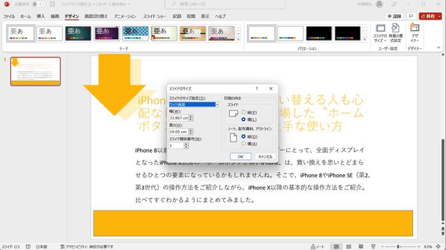Select slide Portrait 縦(P) radio button
This screenshot has height=250, width=446.
tap(243, 112)
